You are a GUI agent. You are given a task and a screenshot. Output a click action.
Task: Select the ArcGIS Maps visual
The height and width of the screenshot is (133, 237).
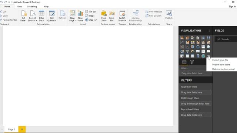tap(203, 56)
